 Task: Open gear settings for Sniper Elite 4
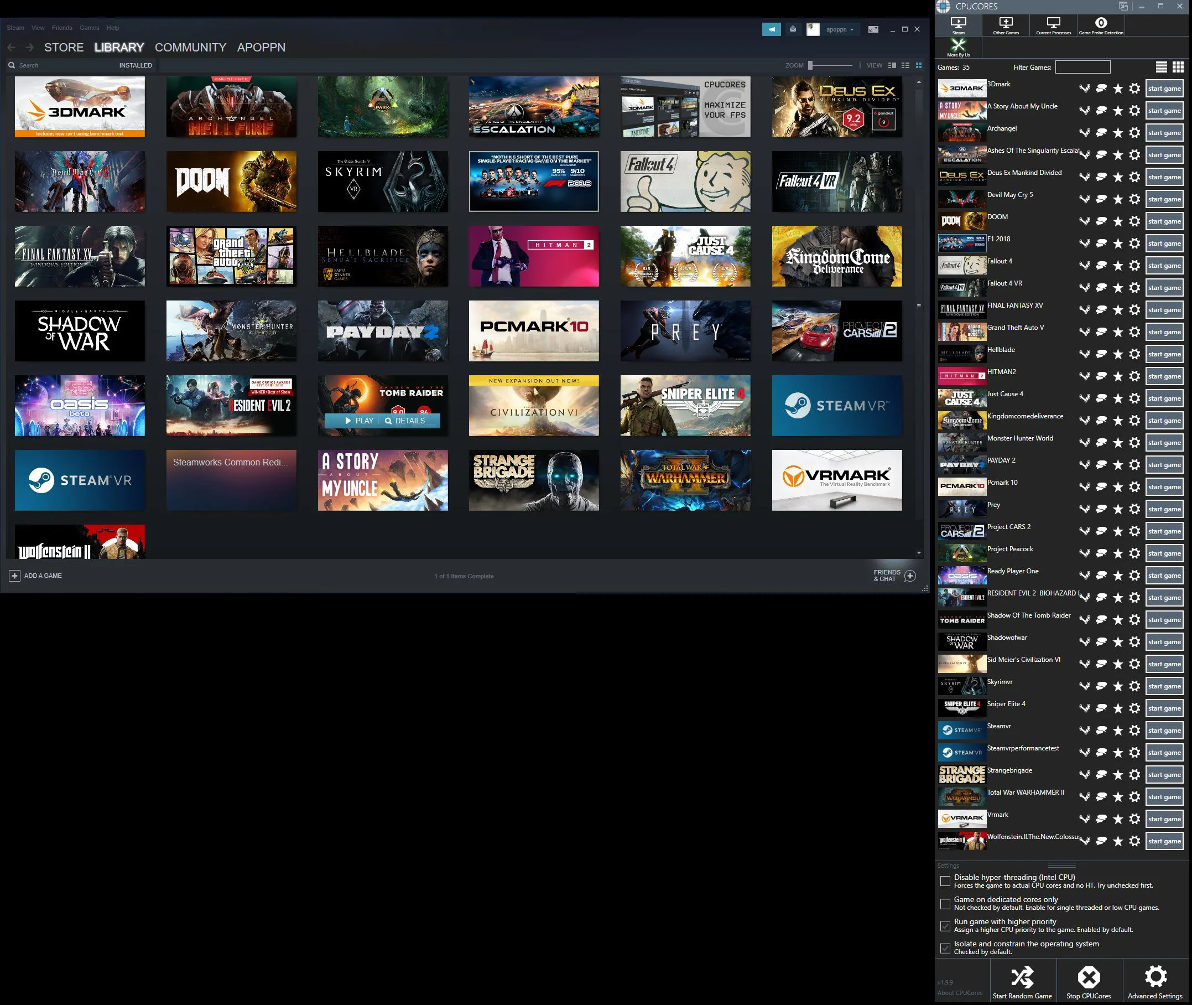tap(1134, 709)
